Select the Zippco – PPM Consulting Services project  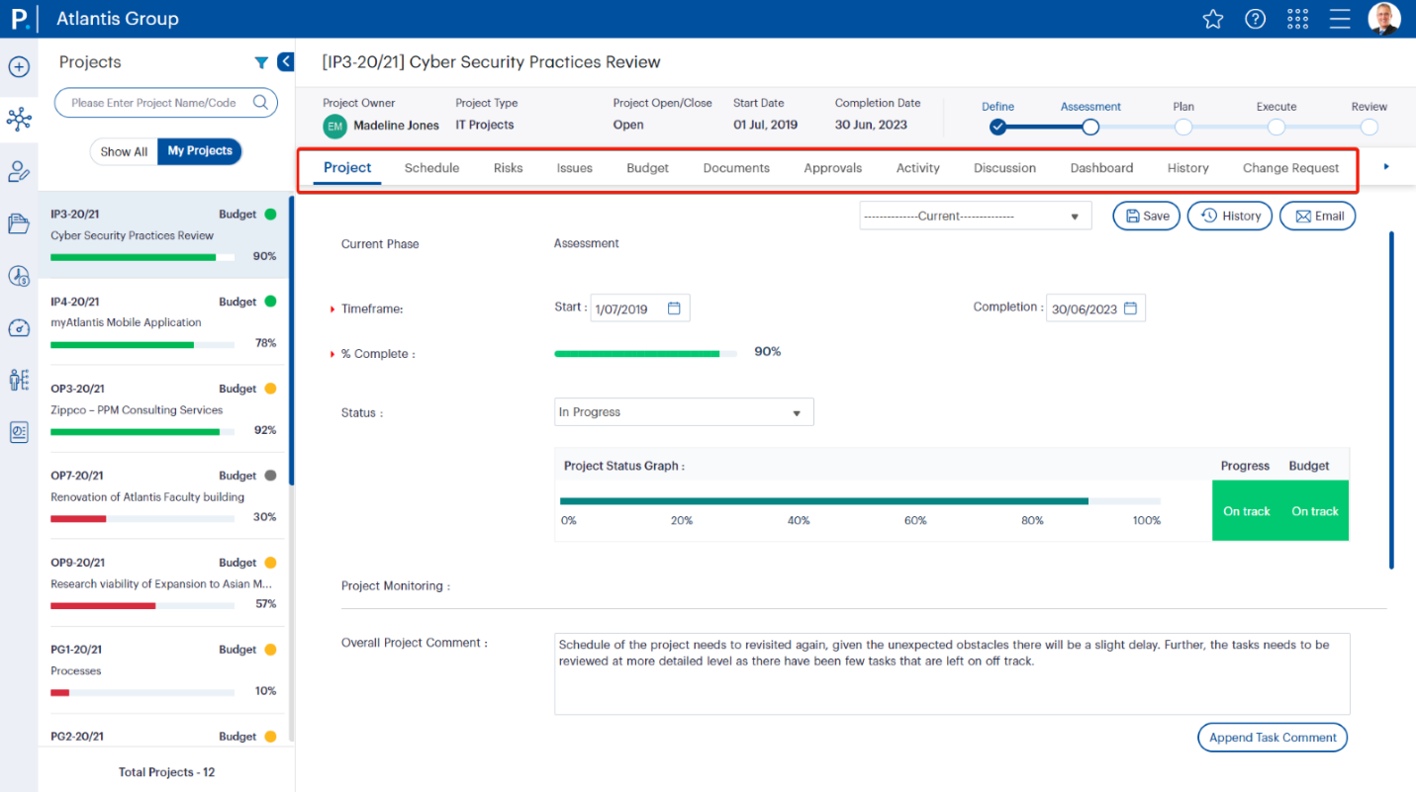pos(163,408)
